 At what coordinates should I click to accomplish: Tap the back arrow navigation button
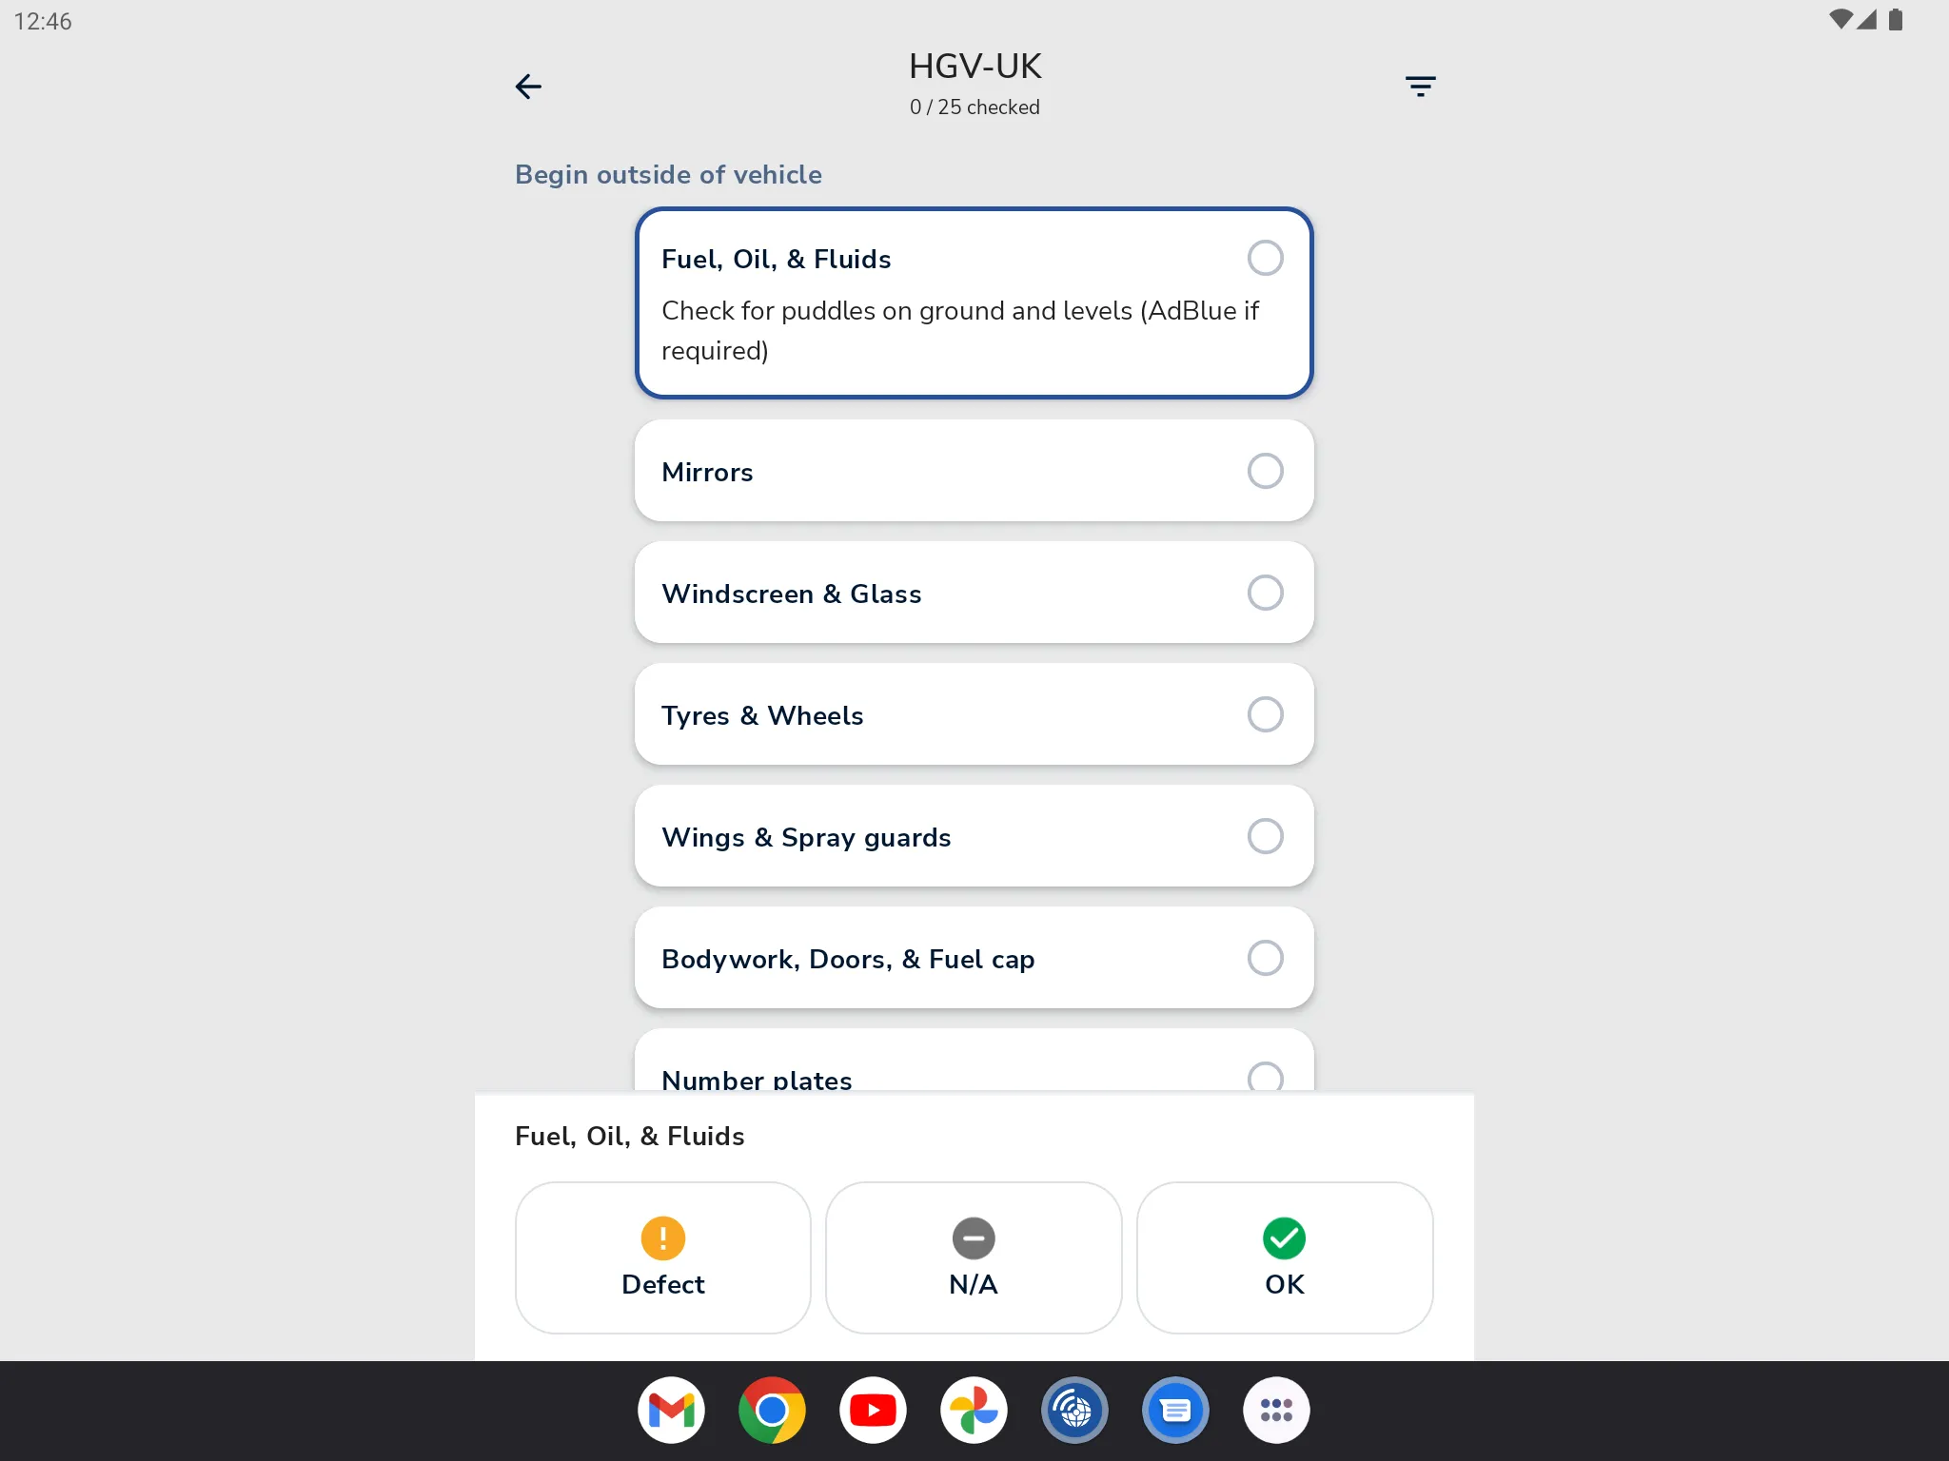click(x=528, y=86)
